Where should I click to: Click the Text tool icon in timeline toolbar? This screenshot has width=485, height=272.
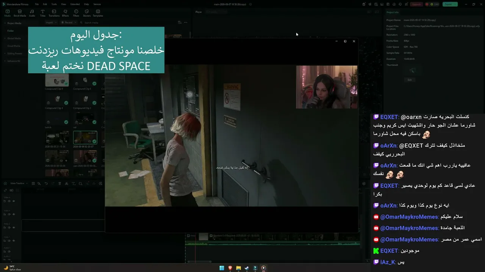[x=74, y=184]
